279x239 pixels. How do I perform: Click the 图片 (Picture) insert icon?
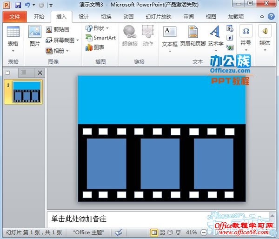pyautogui.click(x=35, y=35)
